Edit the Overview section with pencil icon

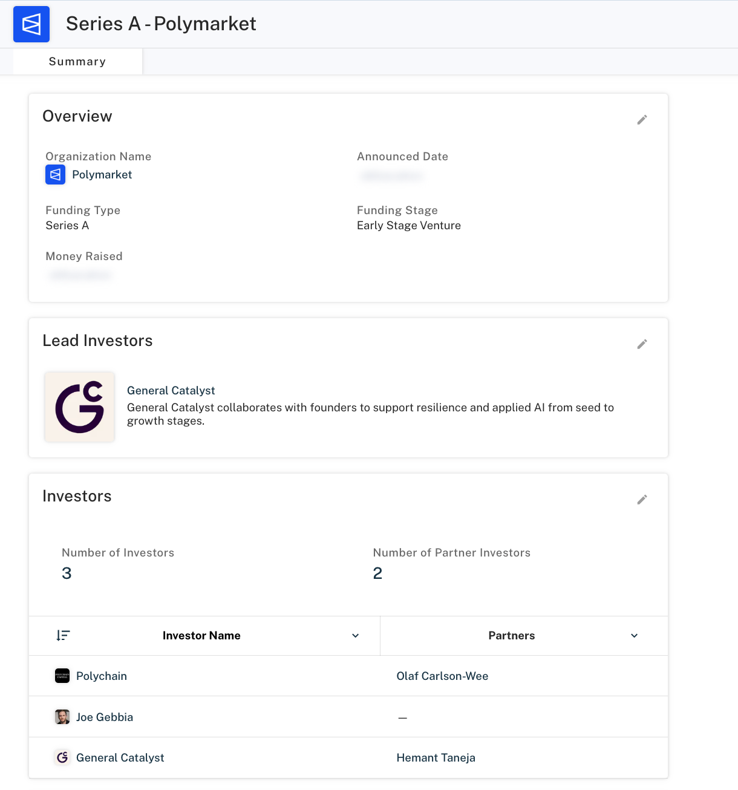pyautogui.click(x=642, y=120)
